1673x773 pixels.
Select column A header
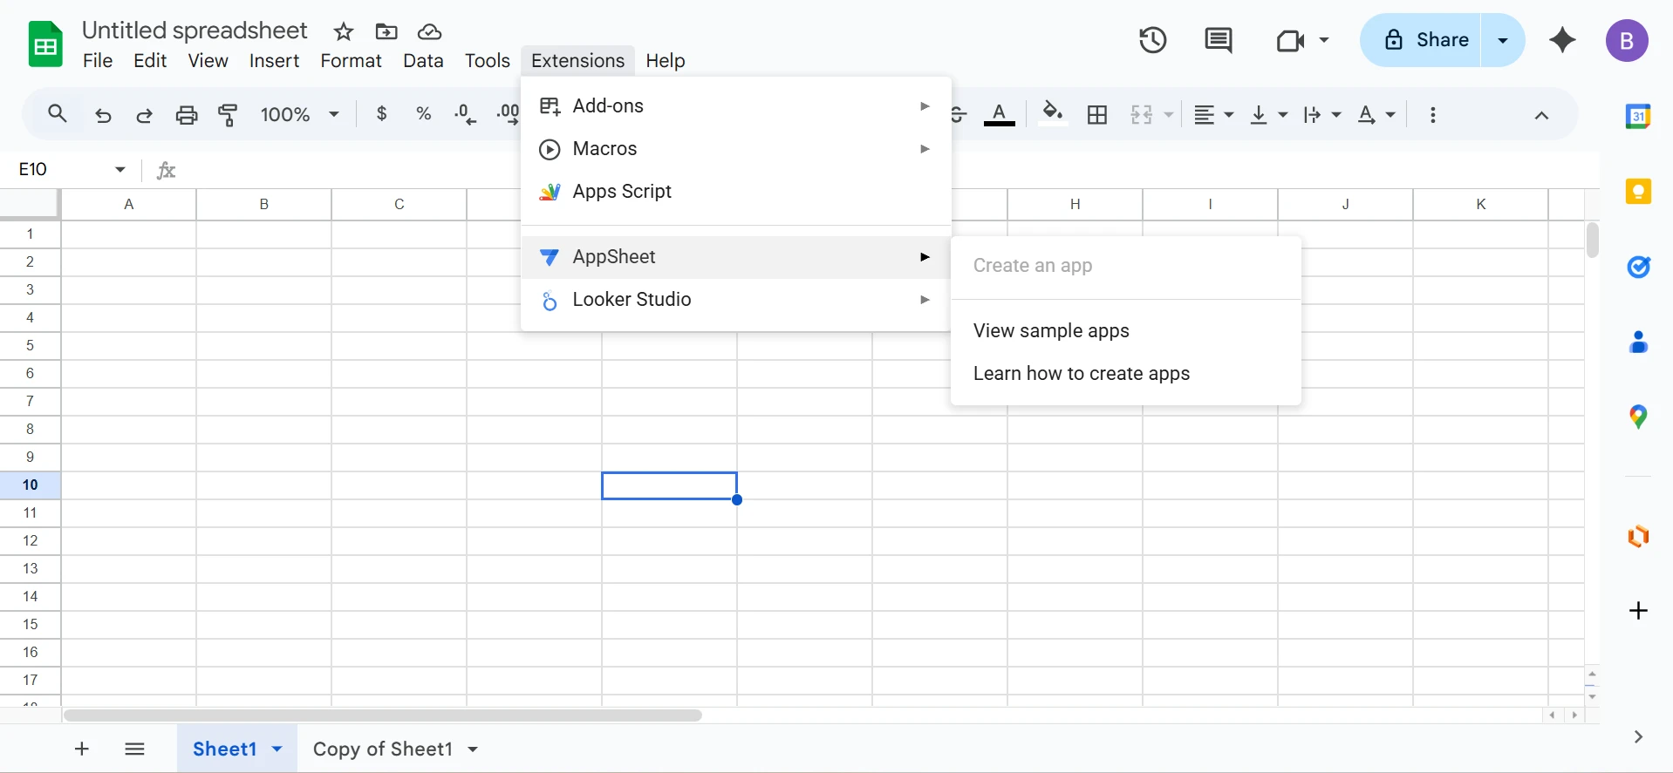[129, 204]
